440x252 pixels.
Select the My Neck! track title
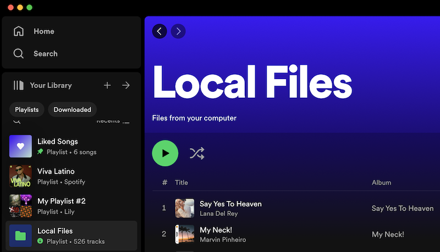[x=216, y=230]
